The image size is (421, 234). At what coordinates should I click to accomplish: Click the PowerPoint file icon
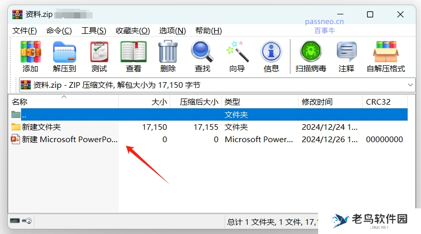pos(15,139)
